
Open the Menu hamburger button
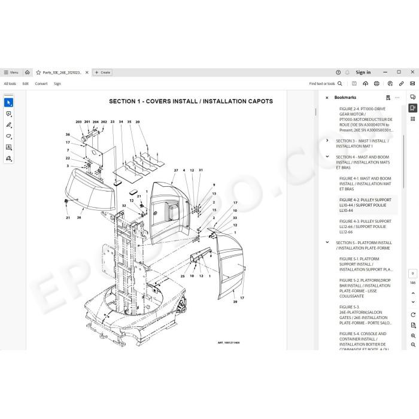[x=11, y=72]
